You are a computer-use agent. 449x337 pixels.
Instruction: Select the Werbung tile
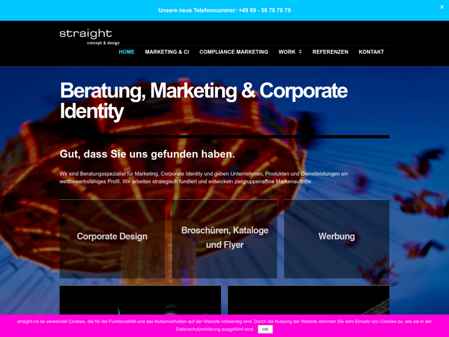[337, 239]
